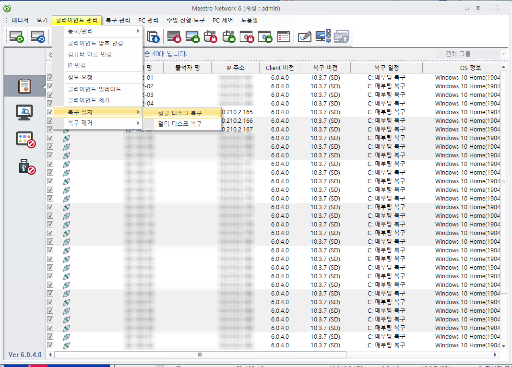The image size is (512, 367).
Task: Sort by 출석자 명 column header
Action: 188,68
